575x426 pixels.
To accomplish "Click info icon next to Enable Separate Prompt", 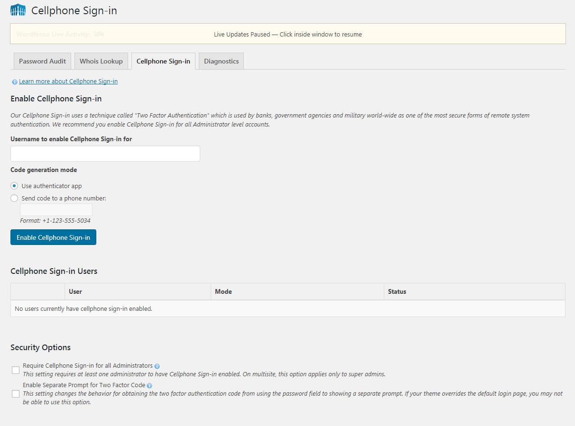I will 149,386.
